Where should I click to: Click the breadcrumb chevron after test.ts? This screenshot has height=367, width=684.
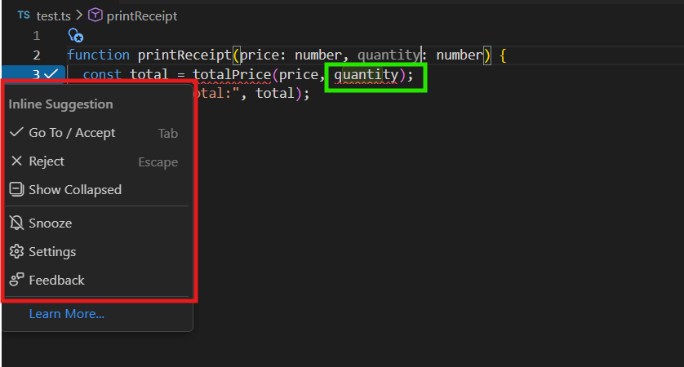[x=79, y=15]
